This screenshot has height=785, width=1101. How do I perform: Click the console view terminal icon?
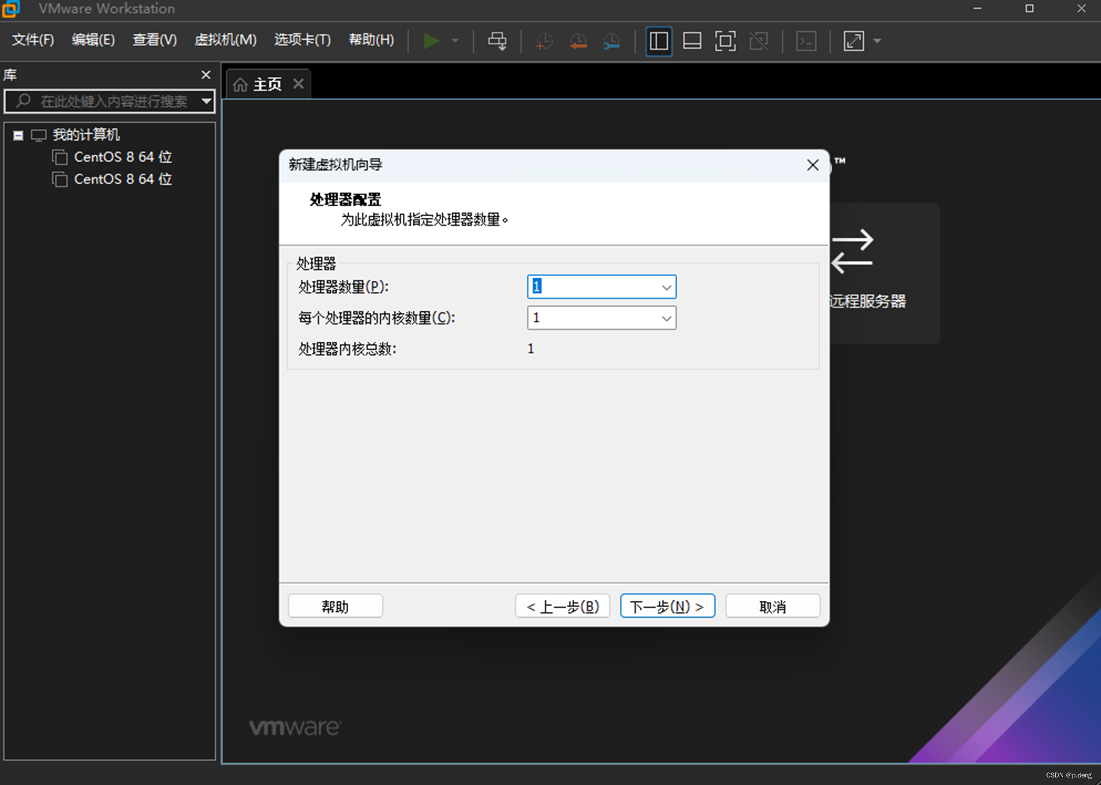pos(806,41)
